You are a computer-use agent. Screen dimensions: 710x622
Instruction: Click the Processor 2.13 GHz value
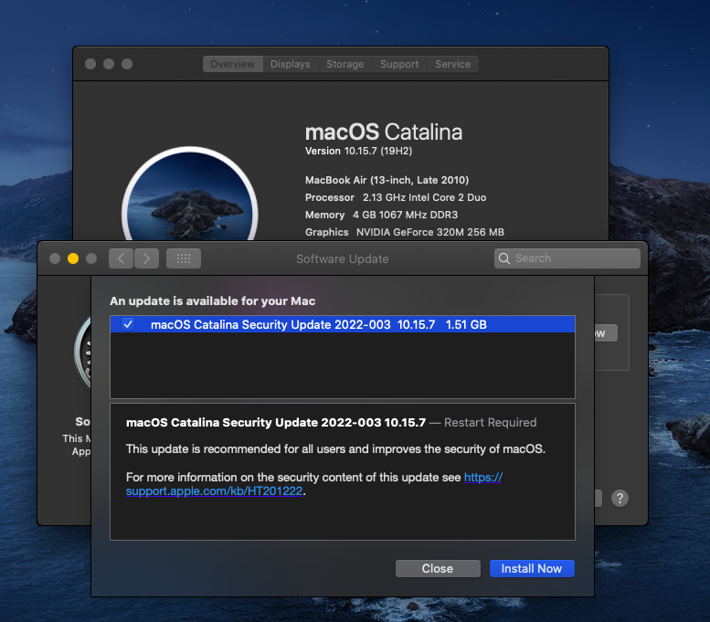click(x=424, y=197)
